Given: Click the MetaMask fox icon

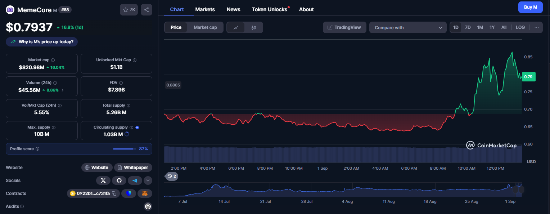Looking at the screenshot, I should tap(145, 193).
